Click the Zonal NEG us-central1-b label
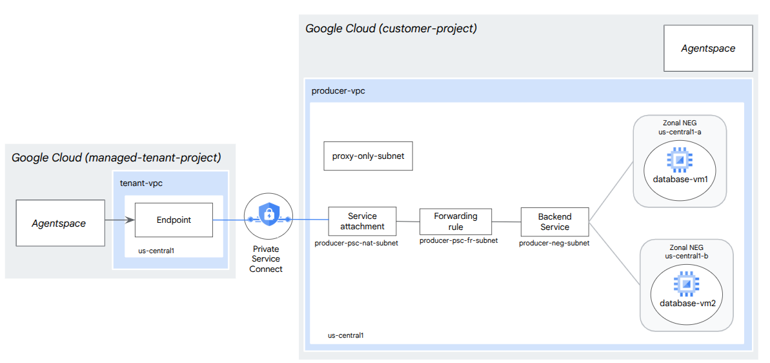This screenshot has width=770, height=363. (x=686, y=252)
